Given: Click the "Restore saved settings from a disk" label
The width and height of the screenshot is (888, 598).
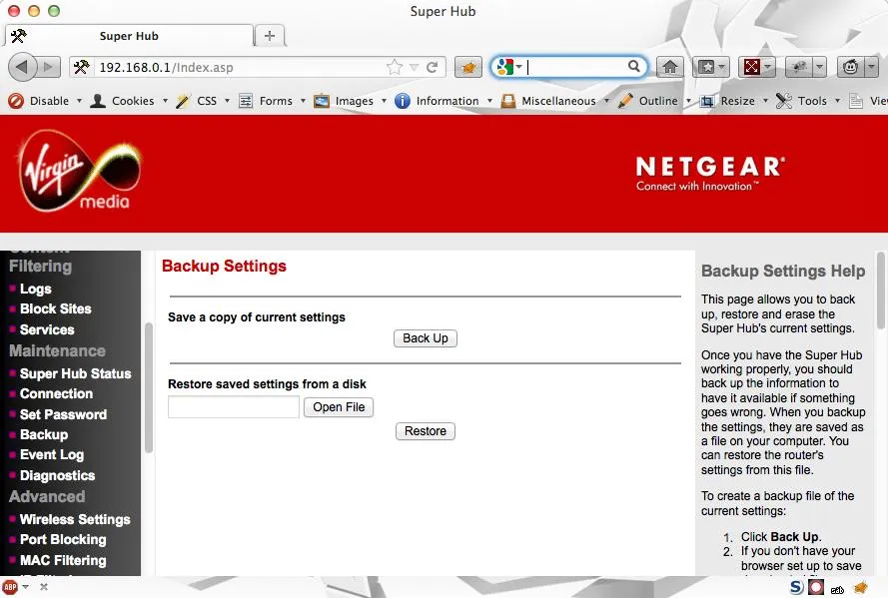Looking at the screenshot, I should tap(268, 384).
